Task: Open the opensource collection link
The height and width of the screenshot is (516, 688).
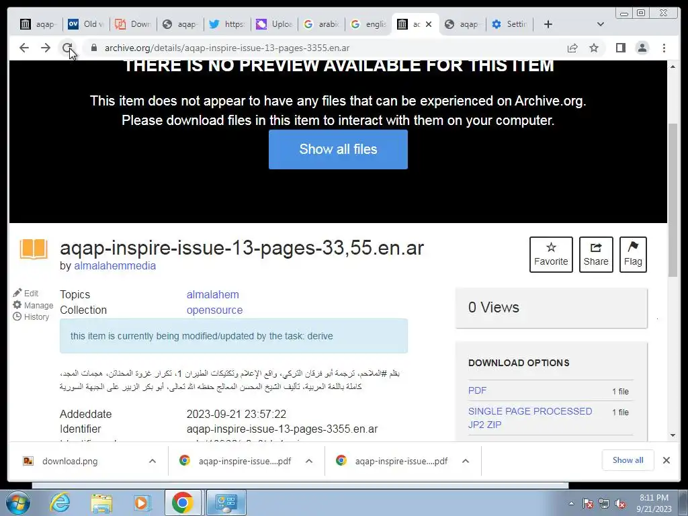Action: [x=214, y=310]
